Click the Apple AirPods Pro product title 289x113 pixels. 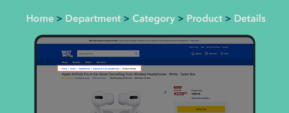[128, 74]
